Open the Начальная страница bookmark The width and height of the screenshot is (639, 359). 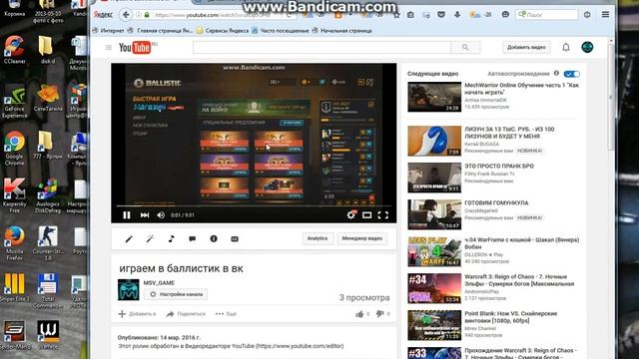342,31
